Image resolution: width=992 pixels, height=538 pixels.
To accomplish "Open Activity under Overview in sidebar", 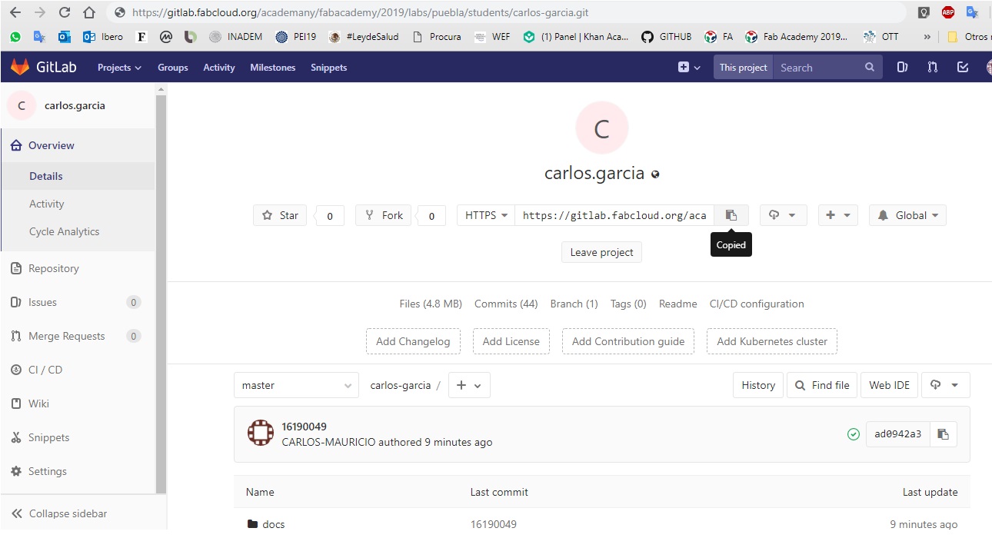I will click(x=78, y=204).
